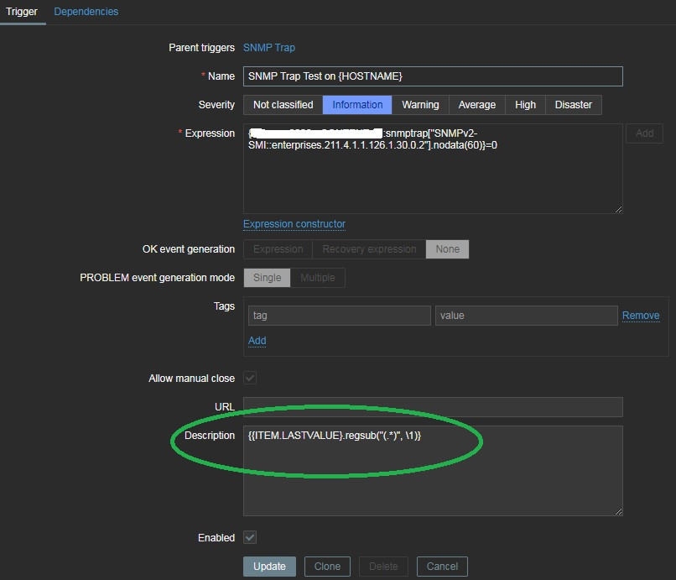Grab the Description box resize handle
This screenshot has width=676, height=580.
(619, 511)
